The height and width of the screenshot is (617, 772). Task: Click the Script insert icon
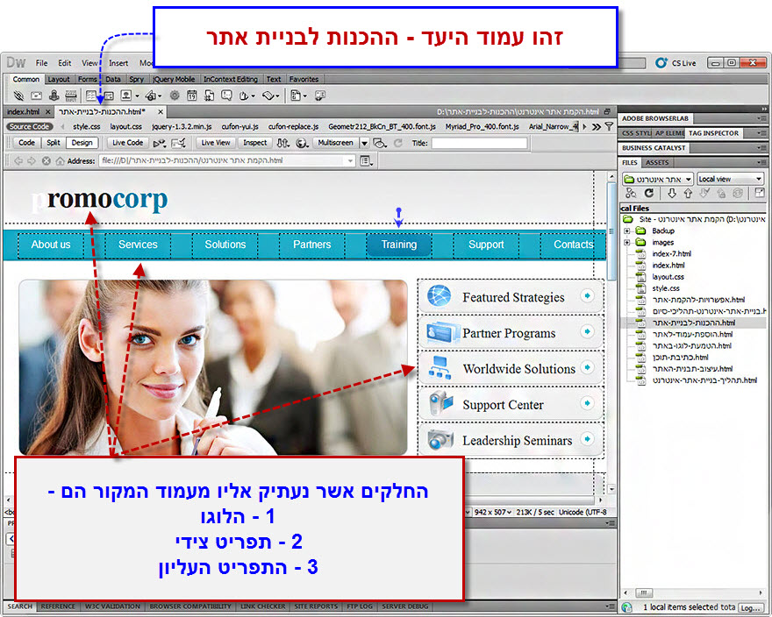[268, 96]
